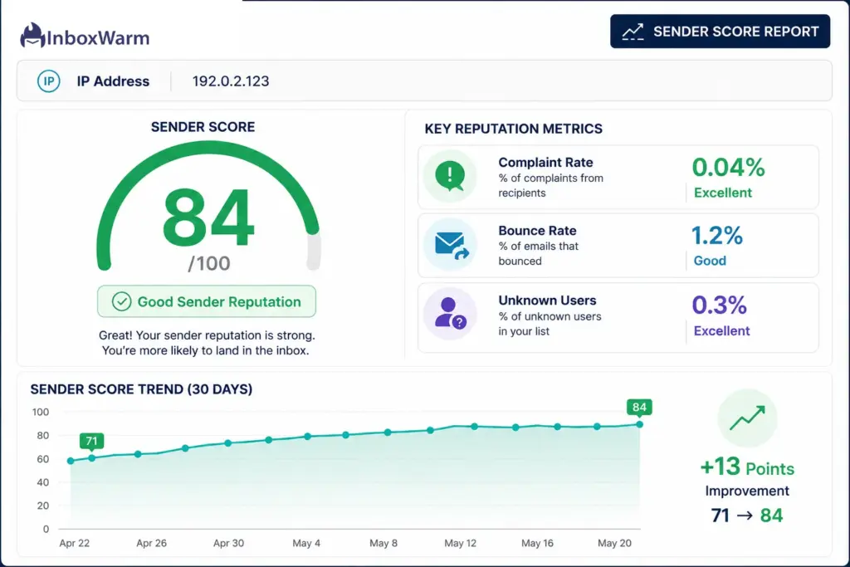Click the May 8 axis label

(383, 543)
